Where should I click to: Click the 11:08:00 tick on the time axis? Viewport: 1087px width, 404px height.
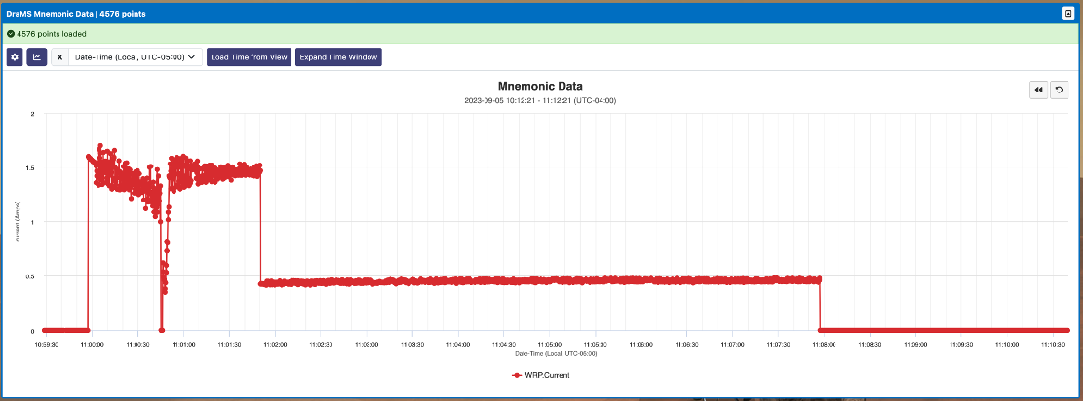[x=825, y=344]
